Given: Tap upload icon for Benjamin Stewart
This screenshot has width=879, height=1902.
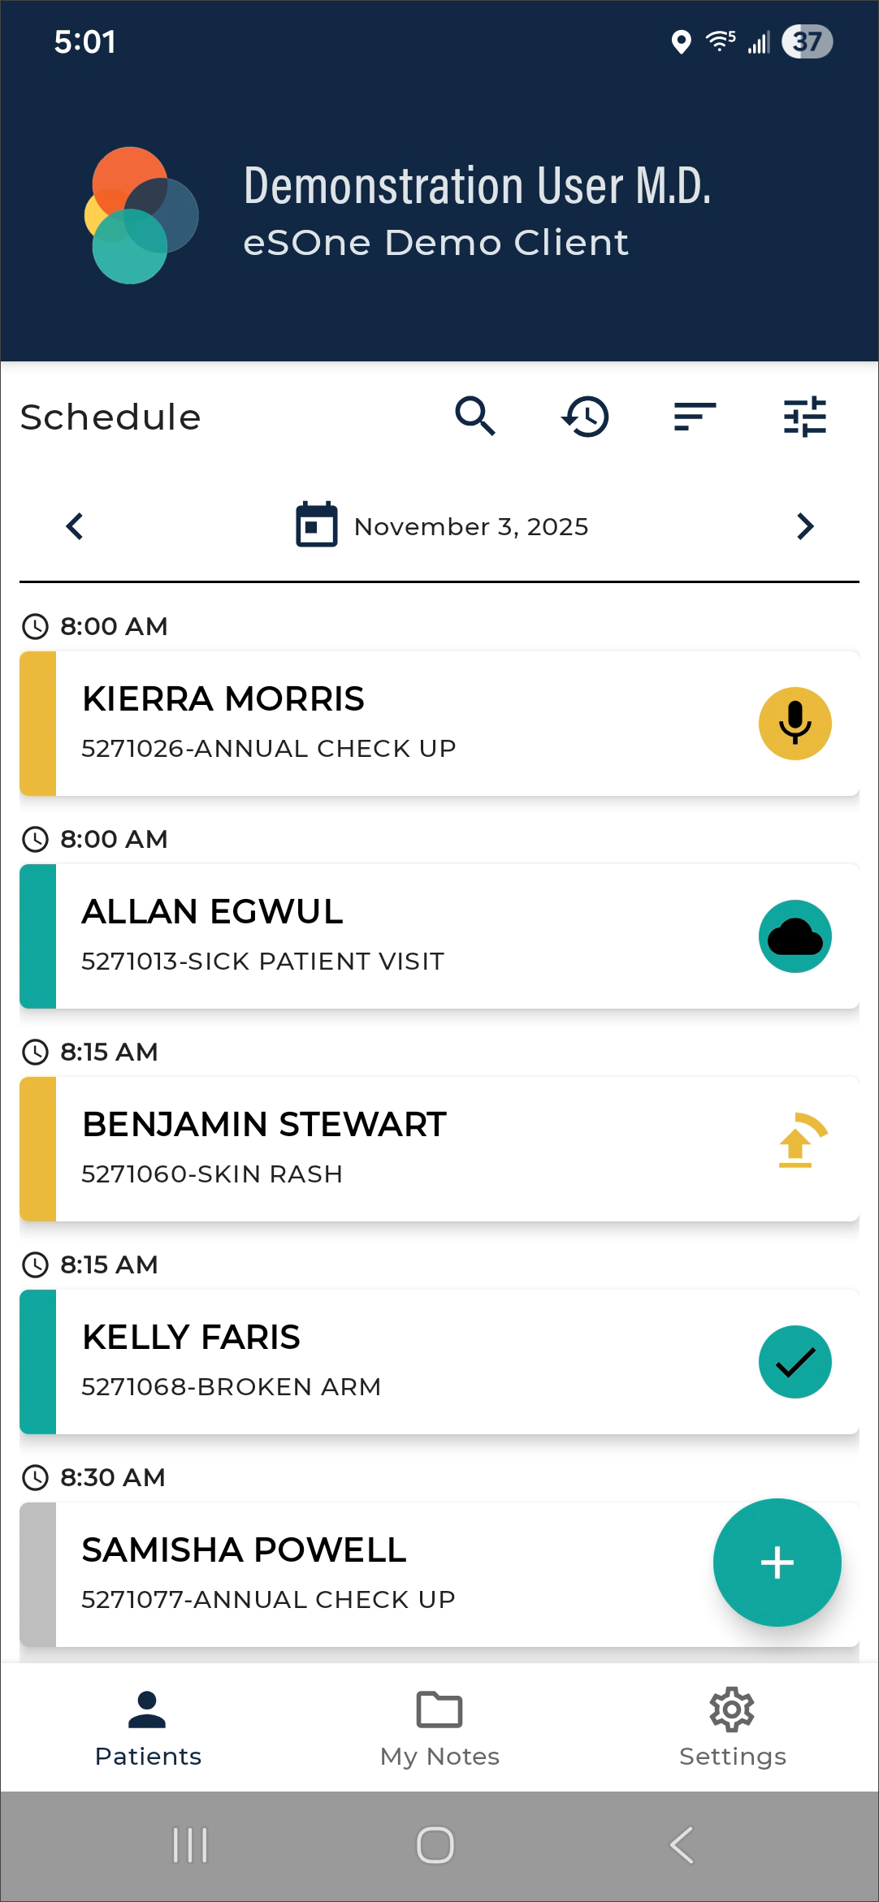Looking at the screenshot, I should click(799, 1141).
